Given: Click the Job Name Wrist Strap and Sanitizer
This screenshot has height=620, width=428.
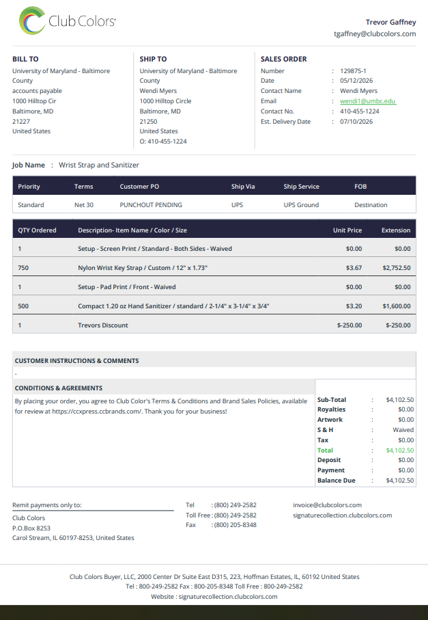Looking at the screenshot, I should click(99, 165).
